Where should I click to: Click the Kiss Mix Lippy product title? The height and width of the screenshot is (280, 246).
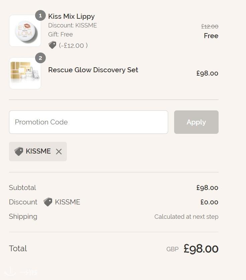pos(71,16)
